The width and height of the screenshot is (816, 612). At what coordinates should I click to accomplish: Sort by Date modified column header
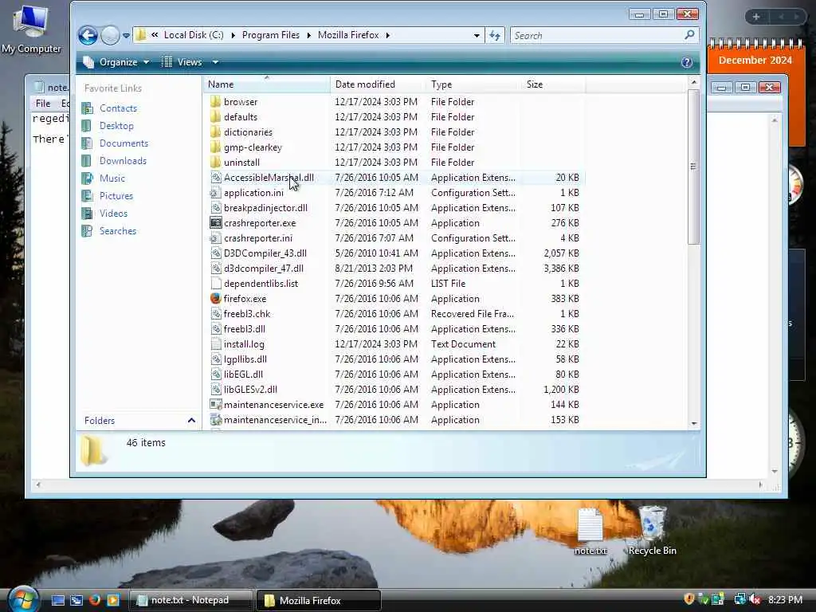378,84
